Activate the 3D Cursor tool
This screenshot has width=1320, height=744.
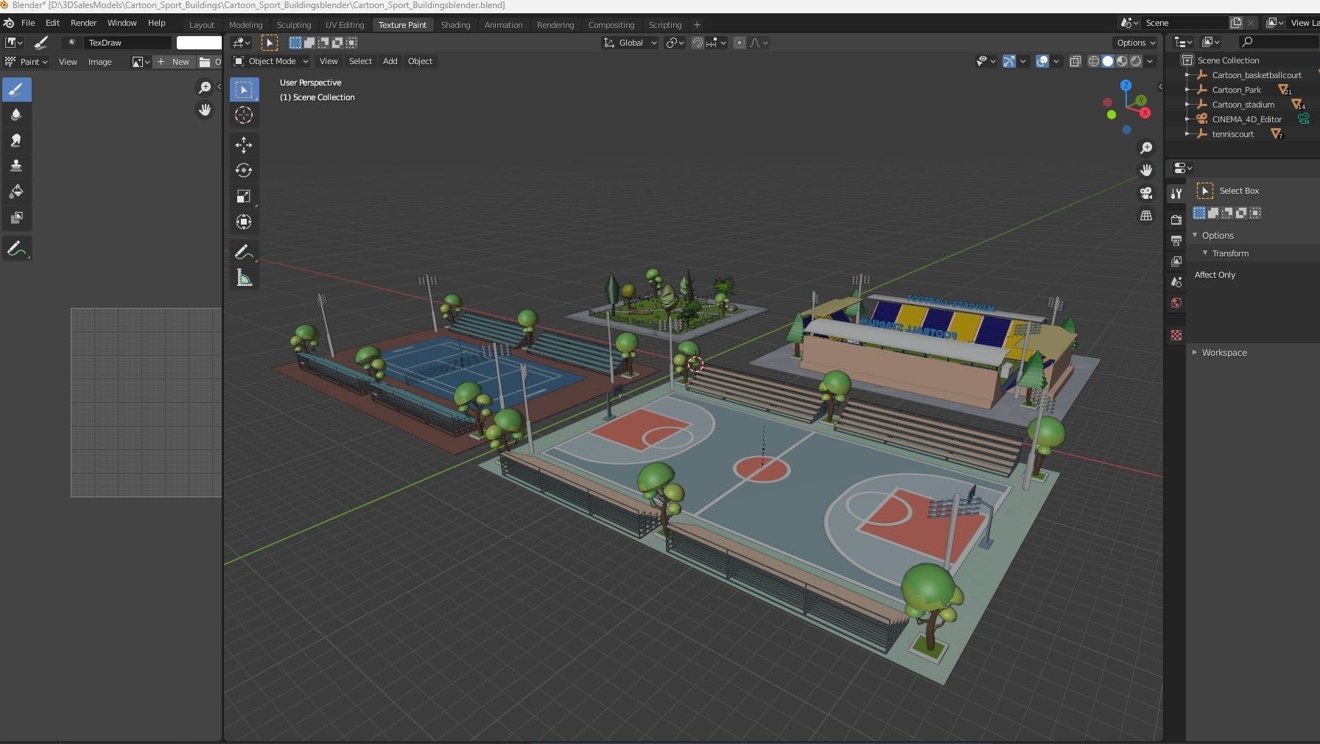click(x=244, y=115)
